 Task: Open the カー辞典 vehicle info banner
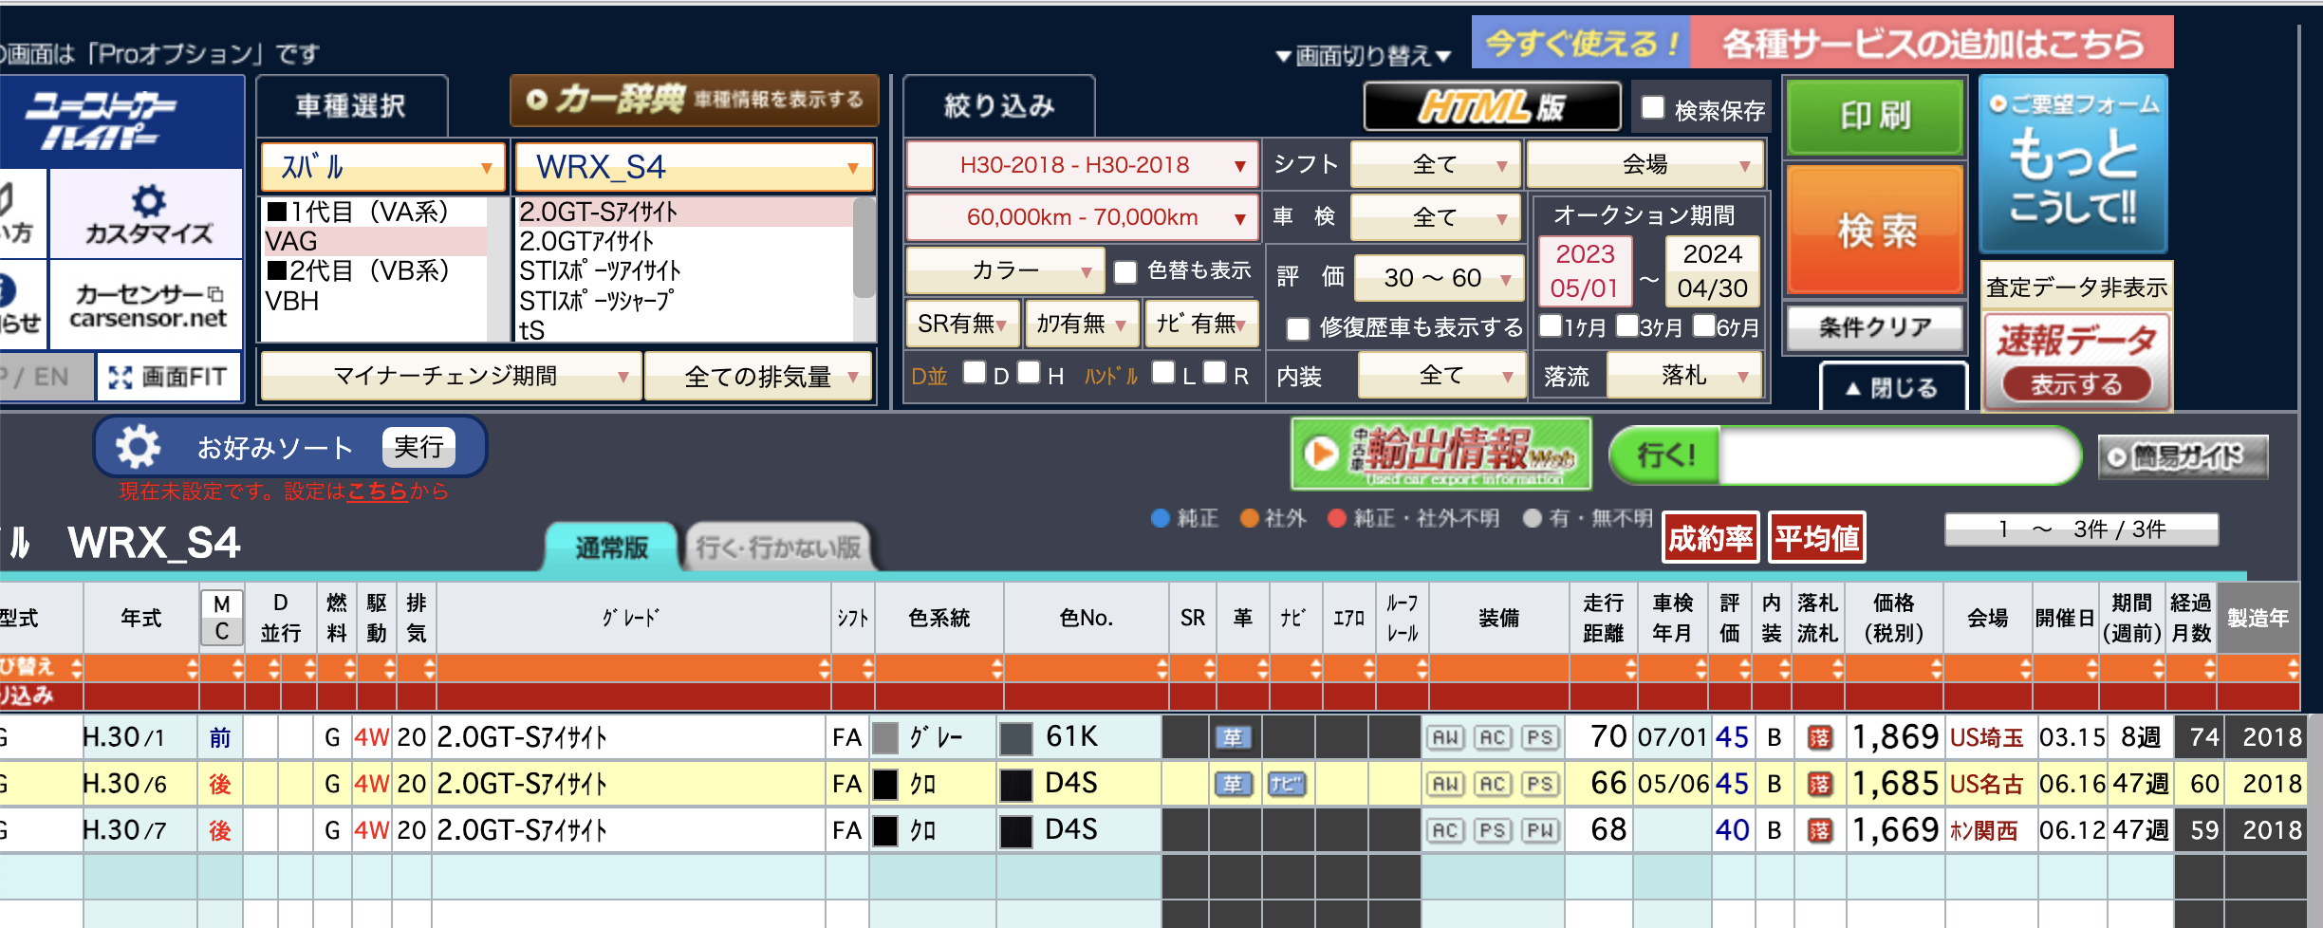tap(695, 100)
